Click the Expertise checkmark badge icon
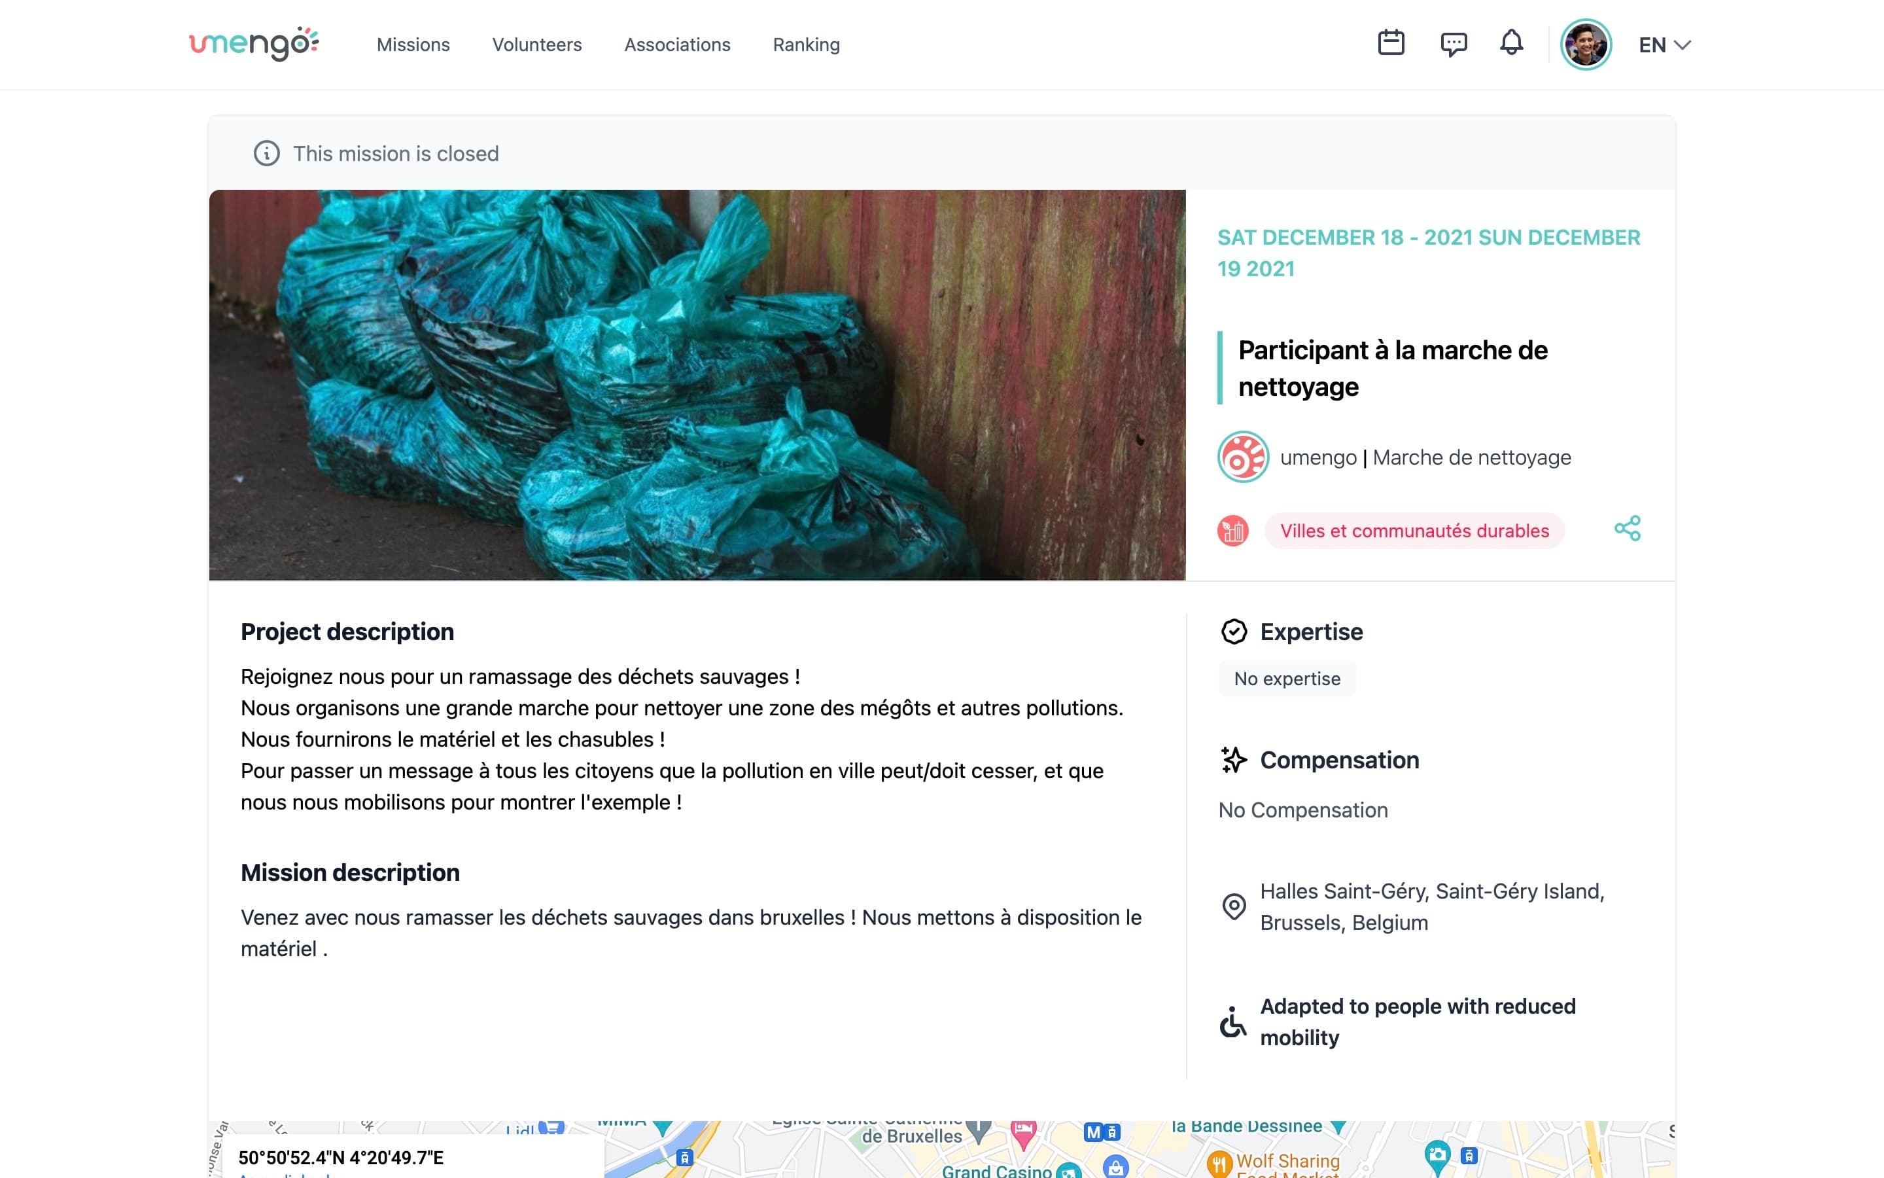Viewport: 1884px width, 1178px height. click(x=1234, y=632)
